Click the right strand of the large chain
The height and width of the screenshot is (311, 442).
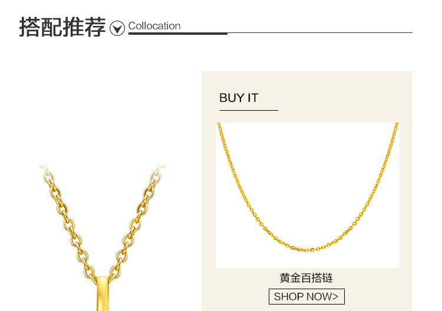pos(137,221)
